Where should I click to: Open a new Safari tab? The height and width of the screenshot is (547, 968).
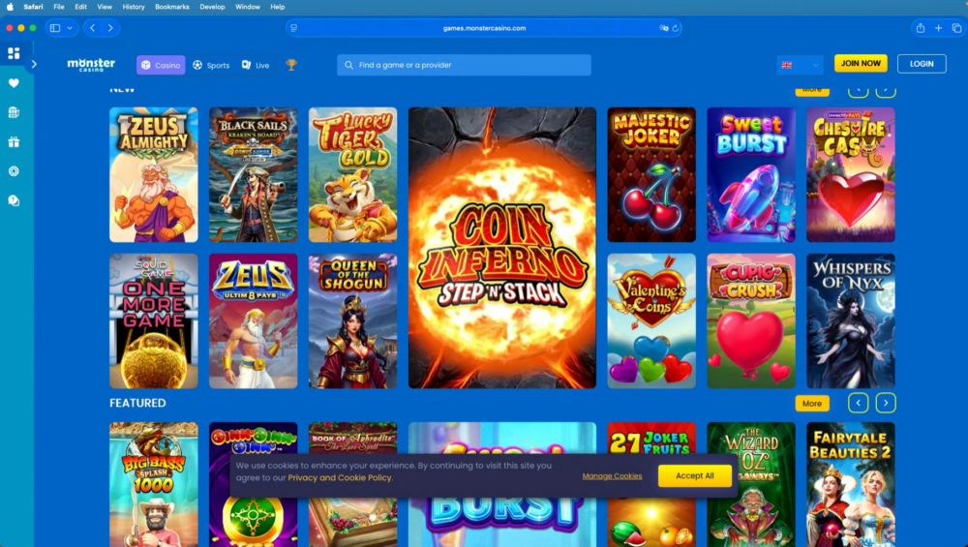[x=938, y=28]
